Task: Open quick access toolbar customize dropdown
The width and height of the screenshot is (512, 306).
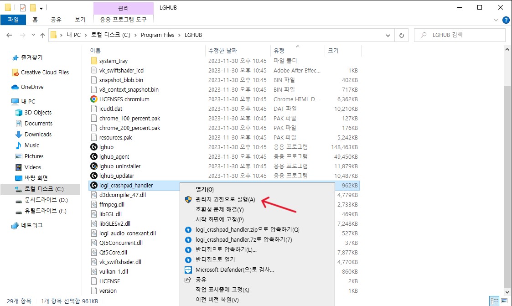Action: click(41, 8)
